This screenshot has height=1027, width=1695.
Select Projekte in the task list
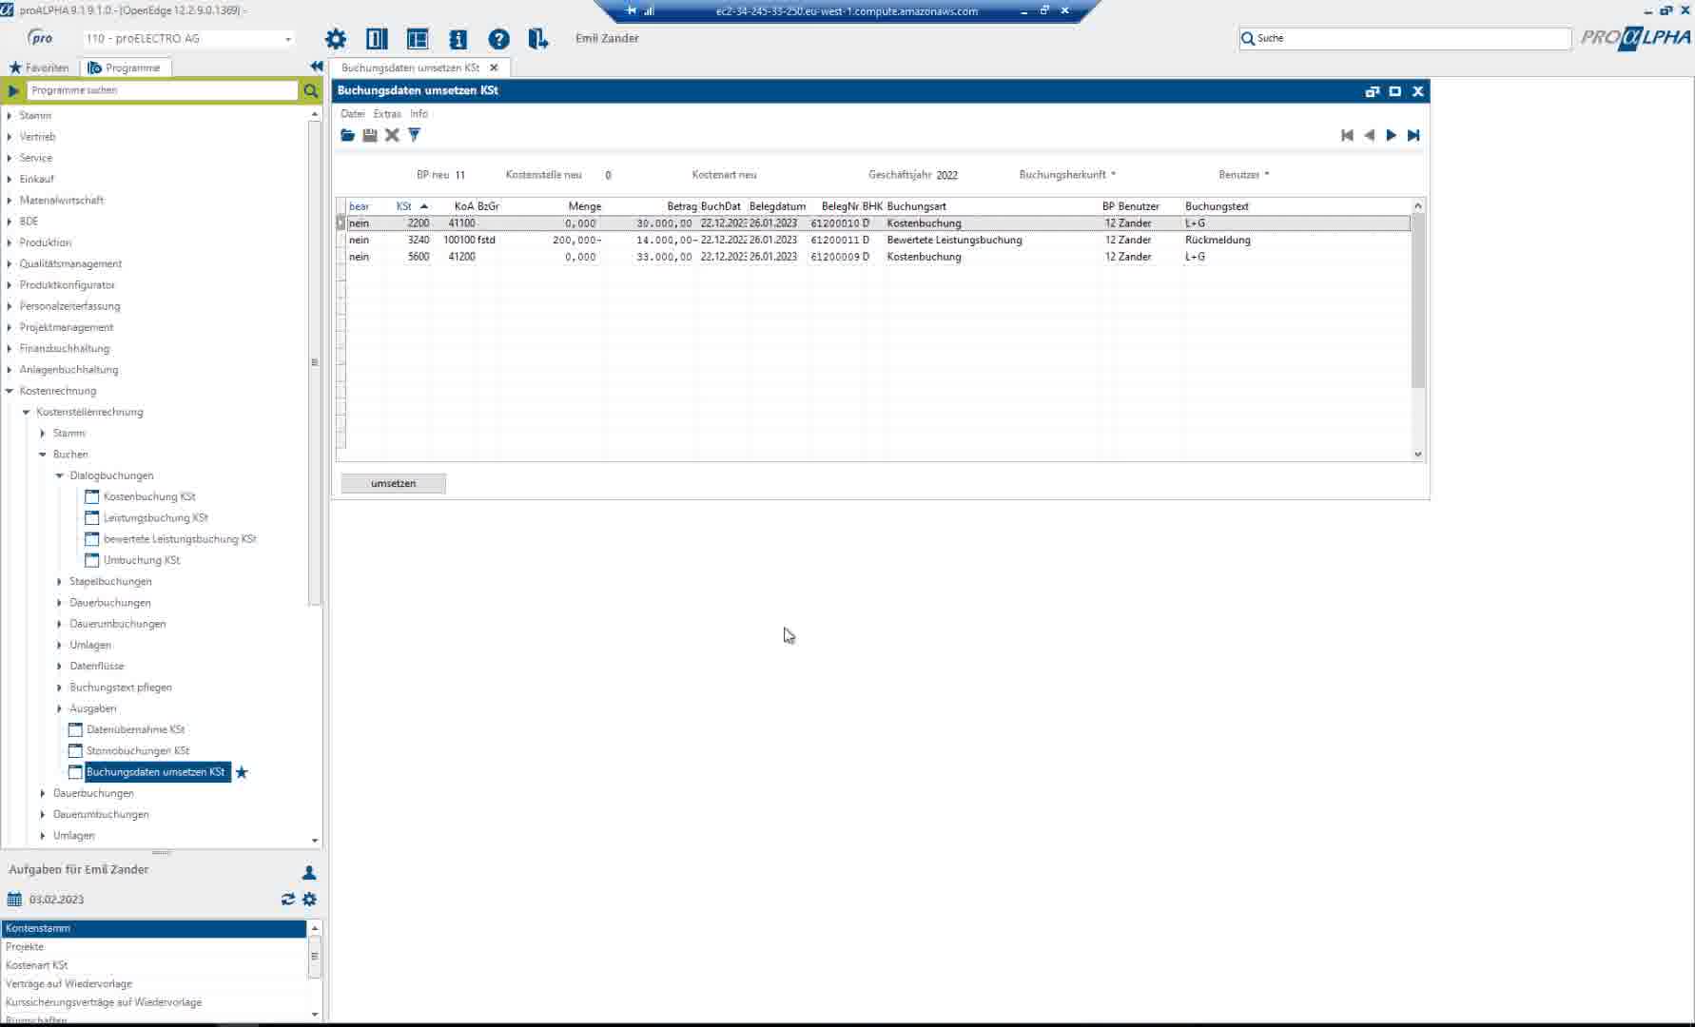click(154, 947)
